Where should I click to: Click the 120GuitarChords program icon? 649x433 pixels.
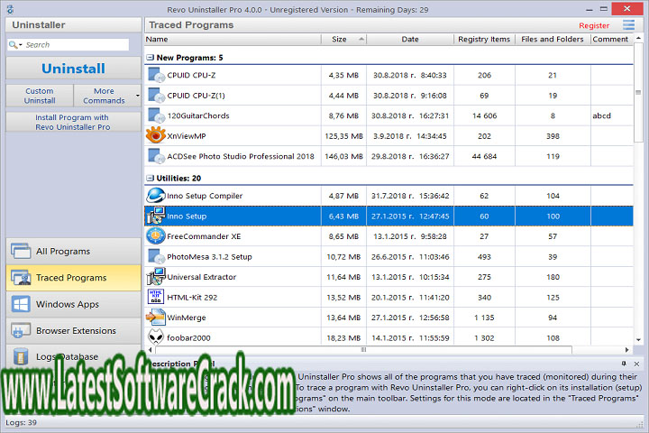pos(157,115)
